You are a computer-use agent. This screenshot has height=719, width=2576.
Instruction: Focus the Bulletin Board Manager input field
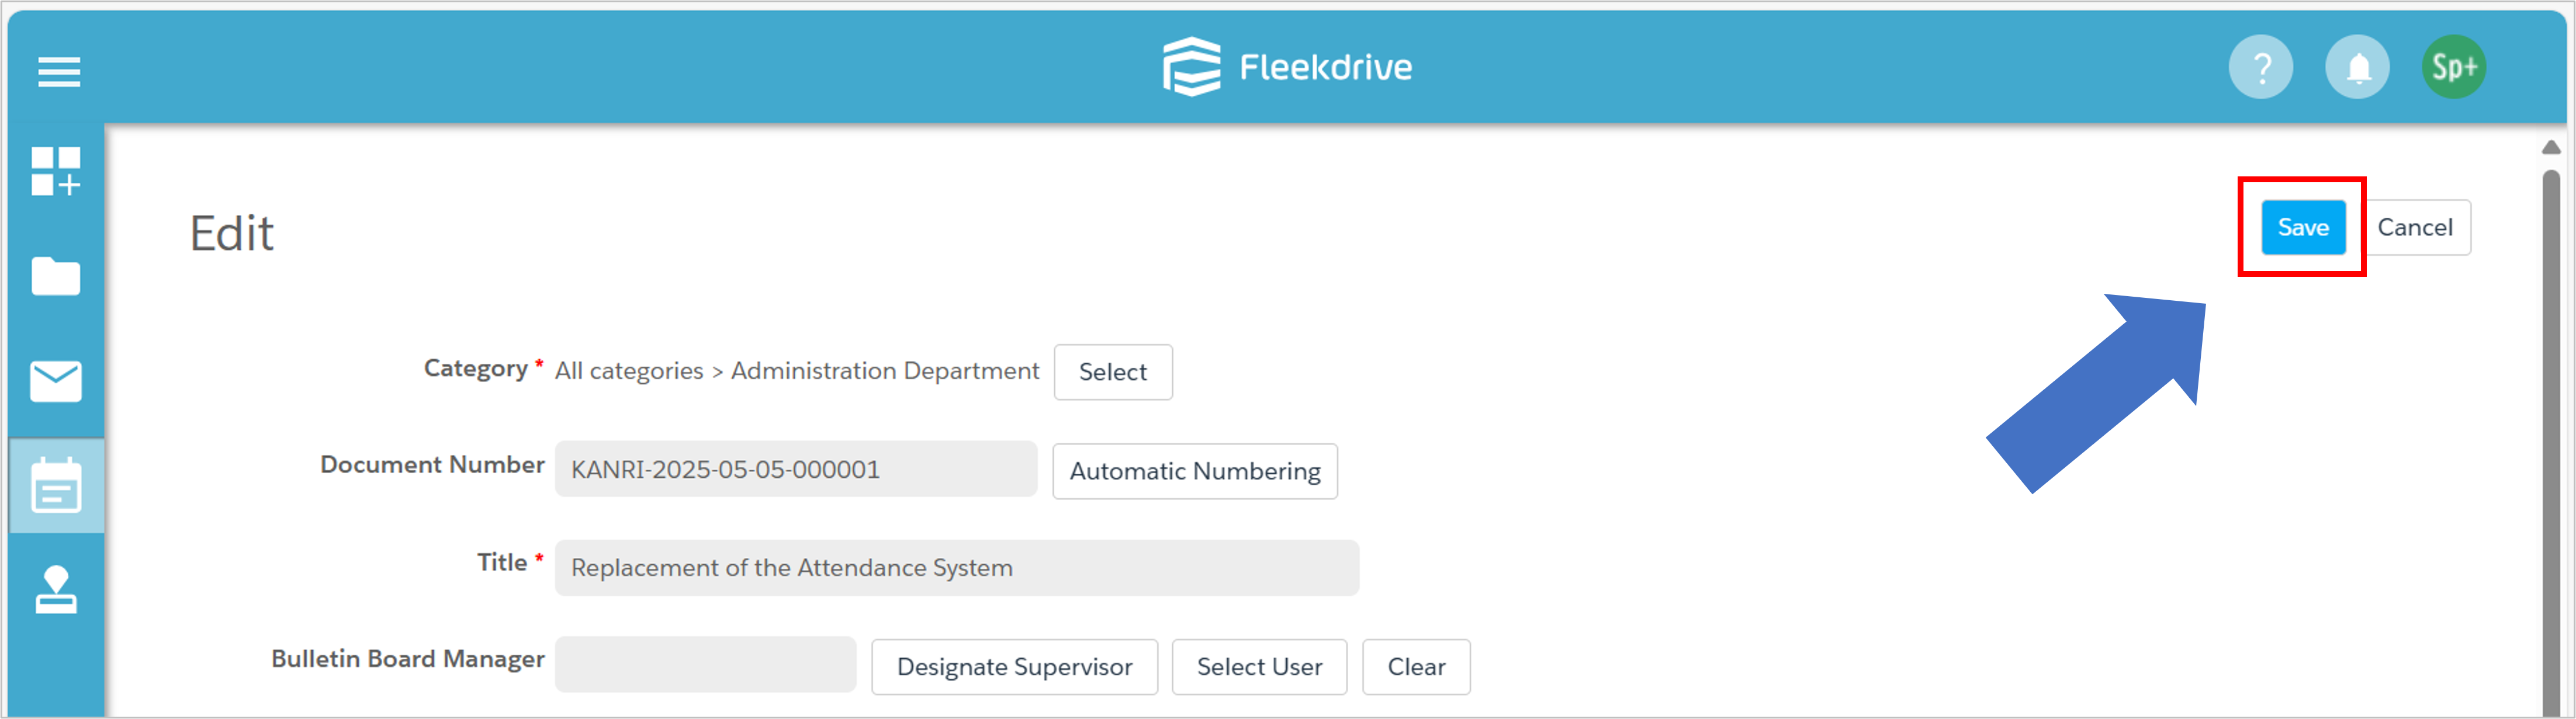706,665
